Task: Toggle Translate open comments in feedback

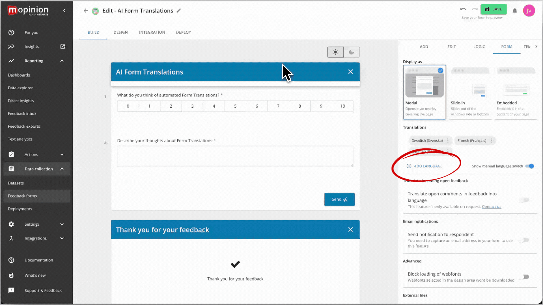Action: [x=524, y=200]
